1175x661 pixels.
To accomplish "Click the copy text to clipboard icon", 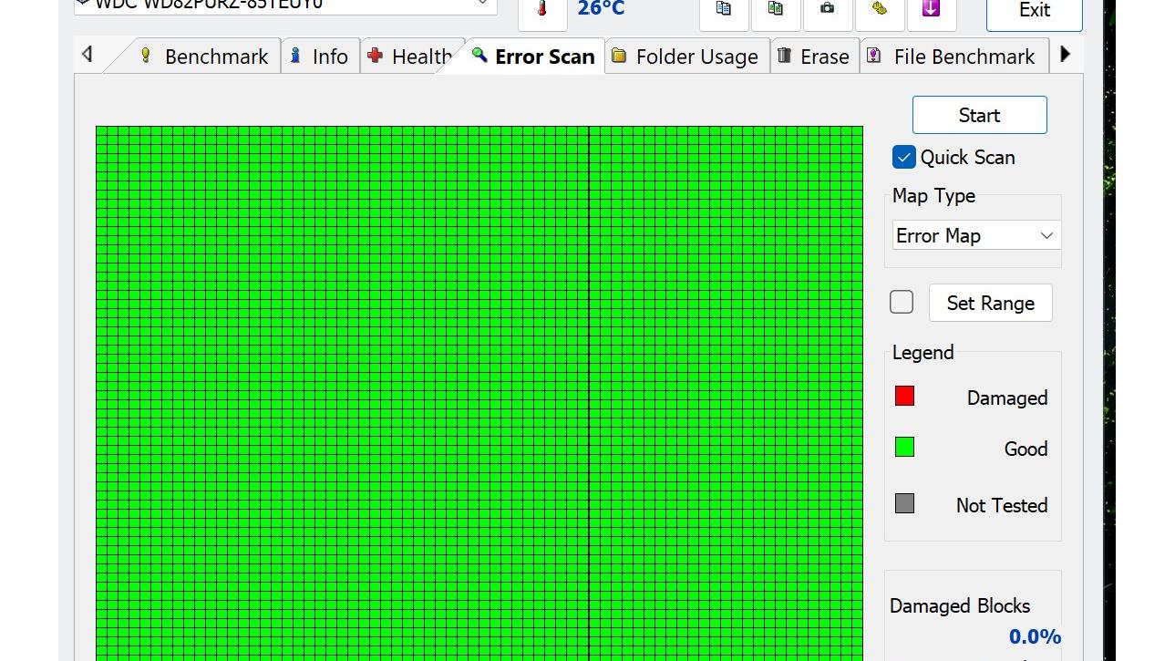I will pyautogui.click(x=724, y=9).
